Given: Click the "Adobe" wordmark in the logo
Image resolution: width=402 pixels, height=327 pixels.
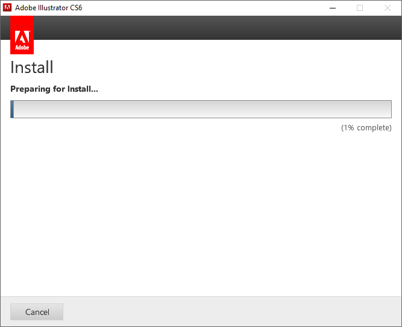Looking at the screenshot, I should 22,48.
